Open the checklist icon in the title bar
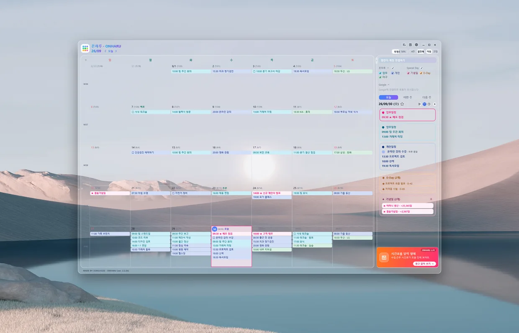The height and width of the screenshot is (333, 519). point(404,45)
